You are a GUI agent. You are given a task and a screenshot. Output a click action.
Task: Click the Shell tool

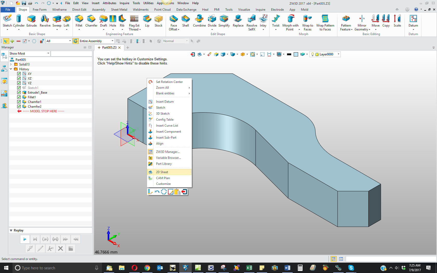(x=185, y=21)
